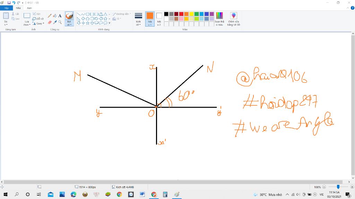Pick the red color swatch
The width and height of the screenshot is (355, 199).
point(181,14)
